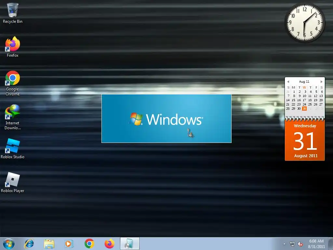
Task: Click the orange Wednesday 31 date card
Action: pos(305,140)
